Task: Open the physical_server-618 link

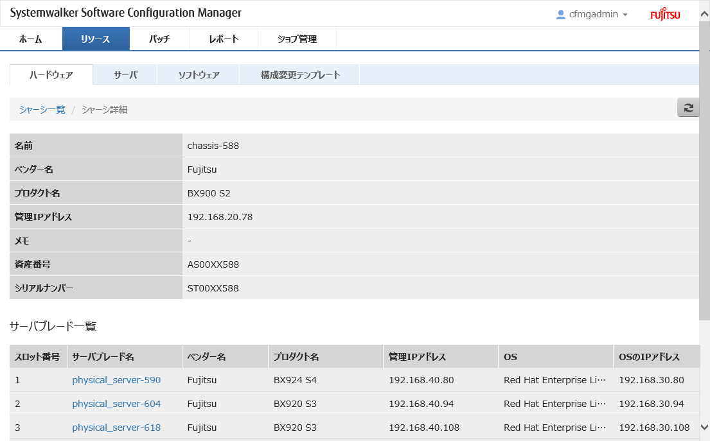Action: [116, 428]
